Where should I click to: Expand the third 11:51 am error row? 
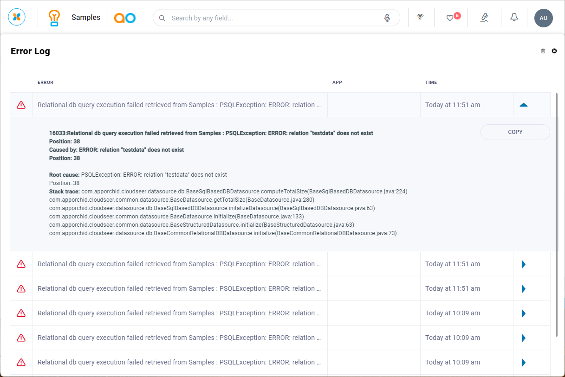tap(524, 289)
